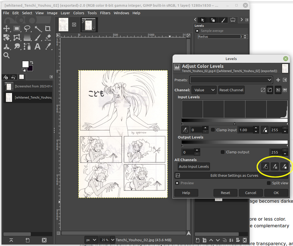Select the Unified Transform tool

[6, 38]
